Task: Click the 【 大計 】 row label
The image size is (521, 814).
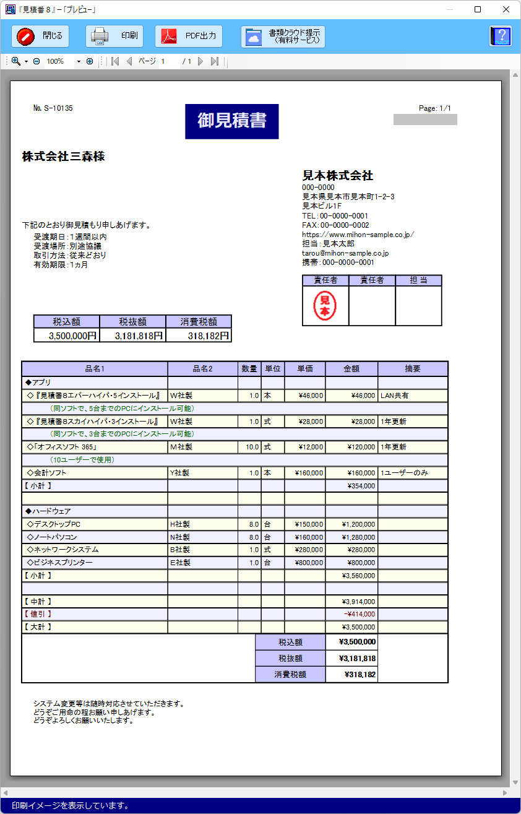Action: [38, 627]
